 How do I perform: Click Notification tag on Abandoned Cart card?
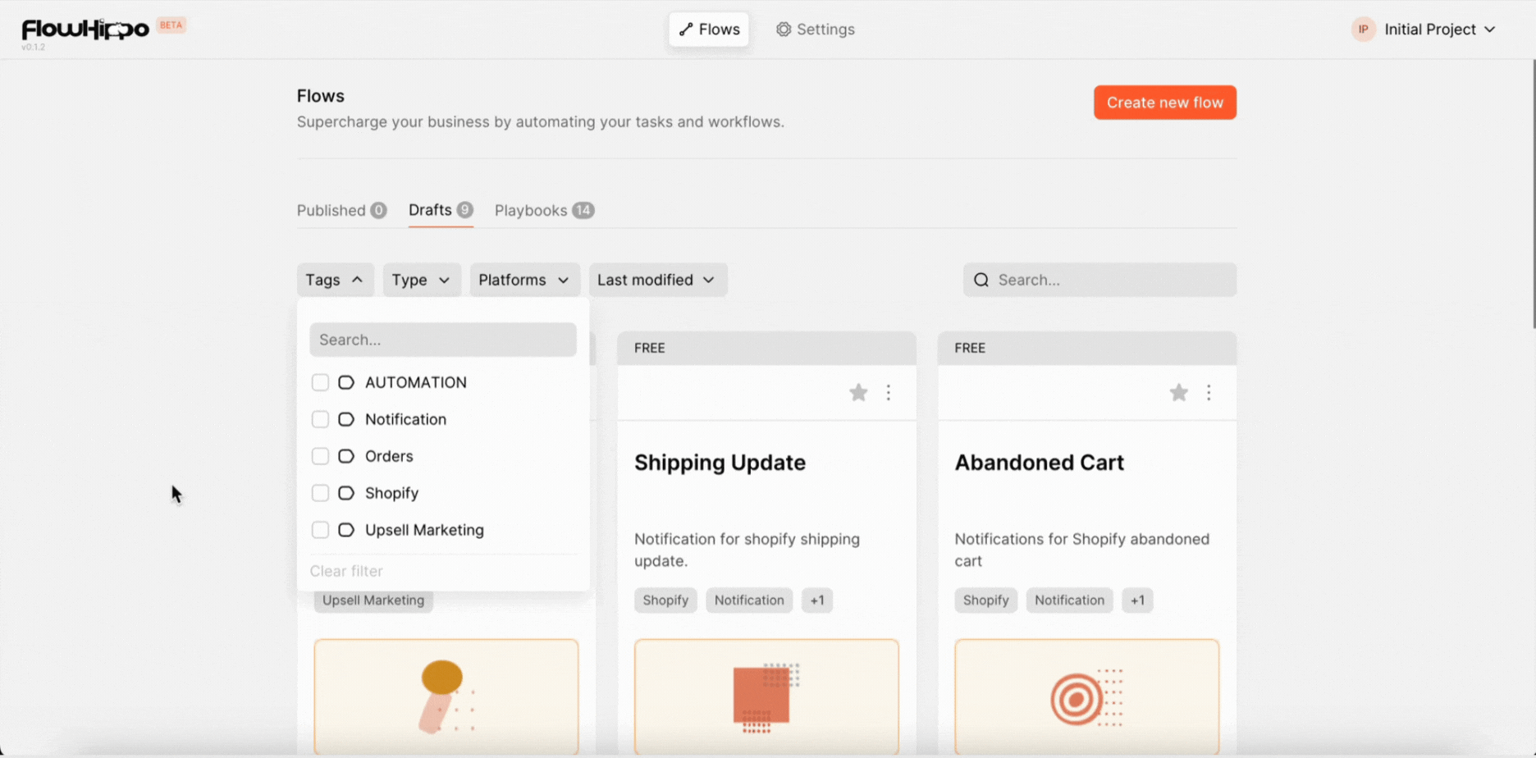coord(1069,600)
